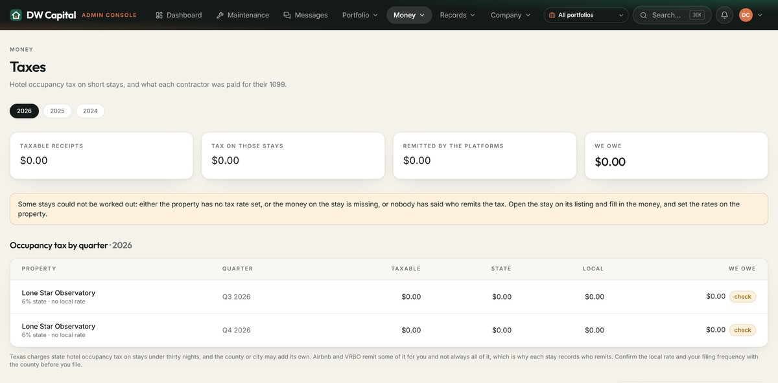Open the We Owe summary card
The image size is (778, 383).
676,156
